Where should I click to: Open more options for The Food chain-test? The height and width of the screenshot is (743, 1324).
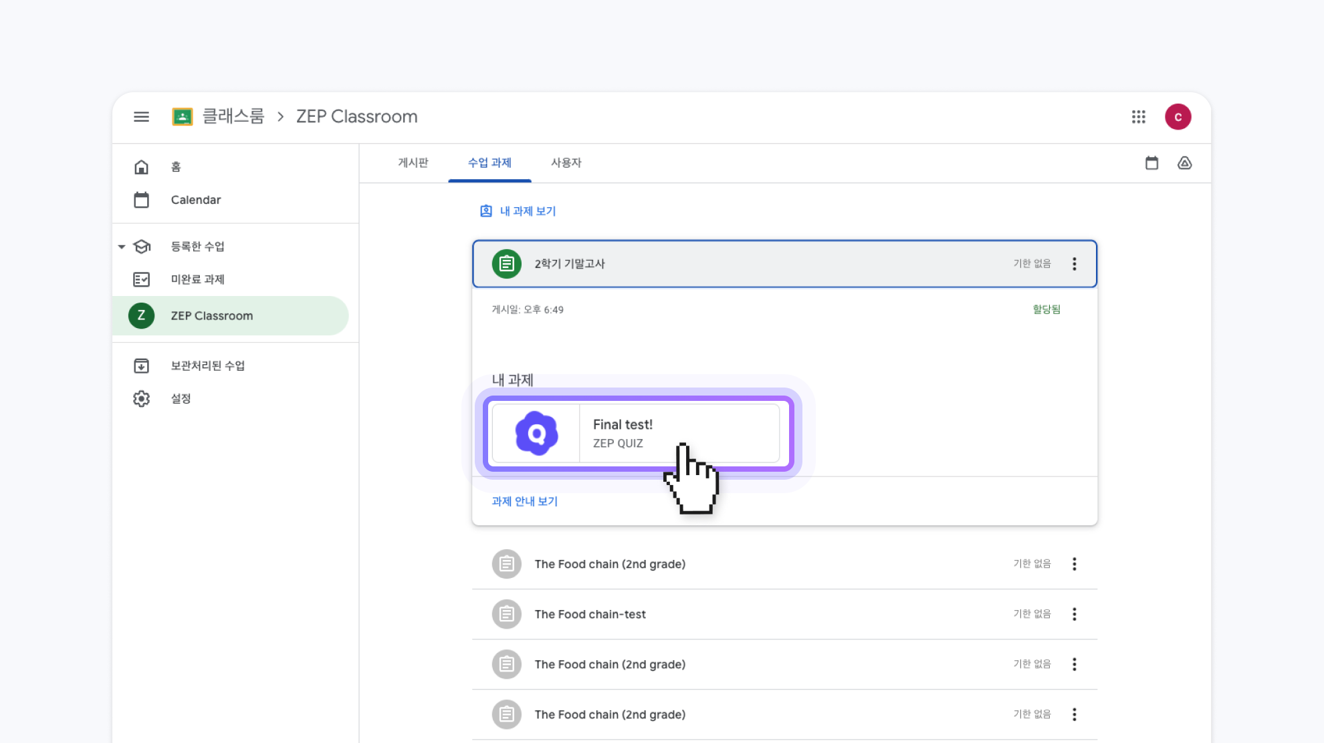[x=1074, y=614]
